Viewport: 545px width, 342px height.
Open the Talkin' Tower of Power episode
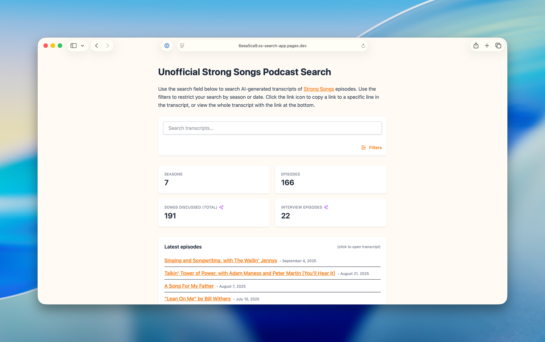(x=249, y=273)
